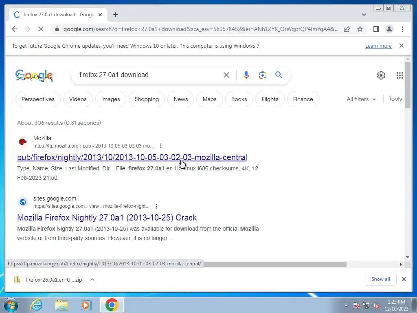Click the Google doodle logo
The height and width of the screenshot is (313, 417).
34,75
